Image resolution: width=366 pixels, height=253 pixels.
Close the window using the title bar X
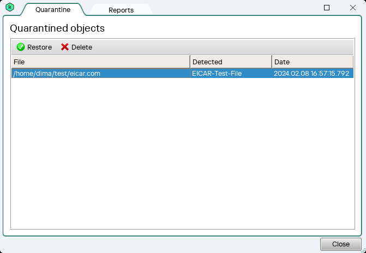coord(352,8)
